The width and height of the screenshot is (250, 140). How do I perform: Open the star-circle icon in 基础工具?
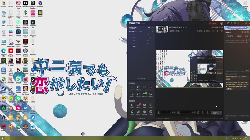tap(151, 106)
